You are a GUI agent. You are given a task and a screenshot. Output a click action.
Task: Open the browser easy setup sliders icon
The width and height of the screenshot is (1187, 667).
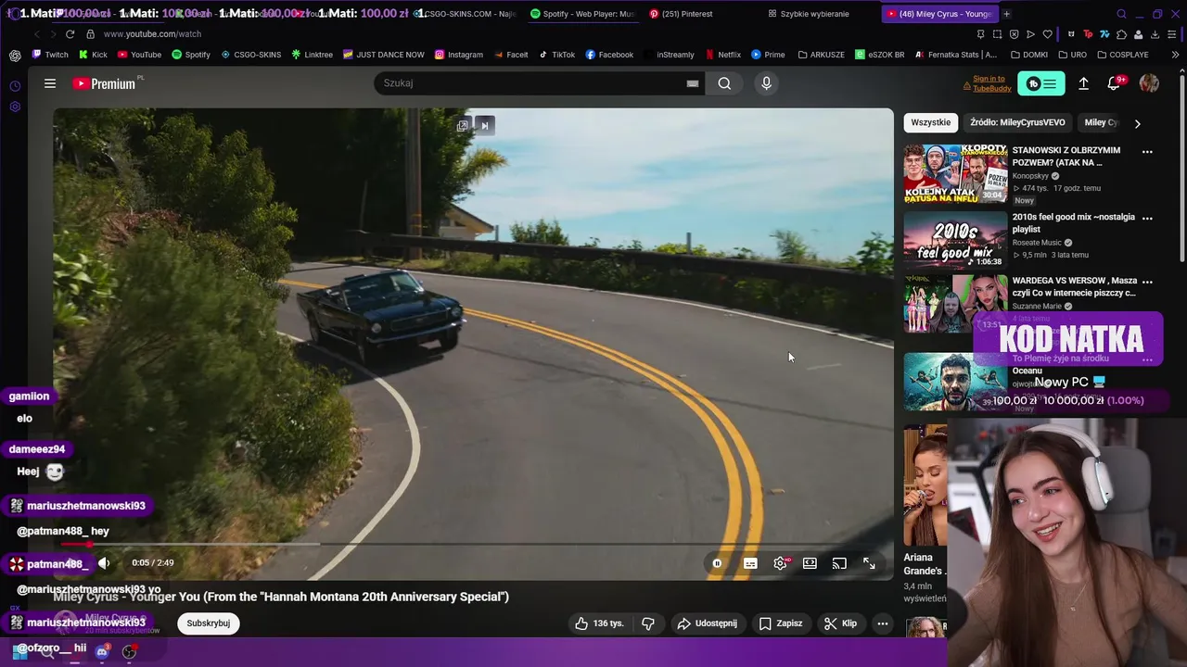click(x=1172, y=34)
